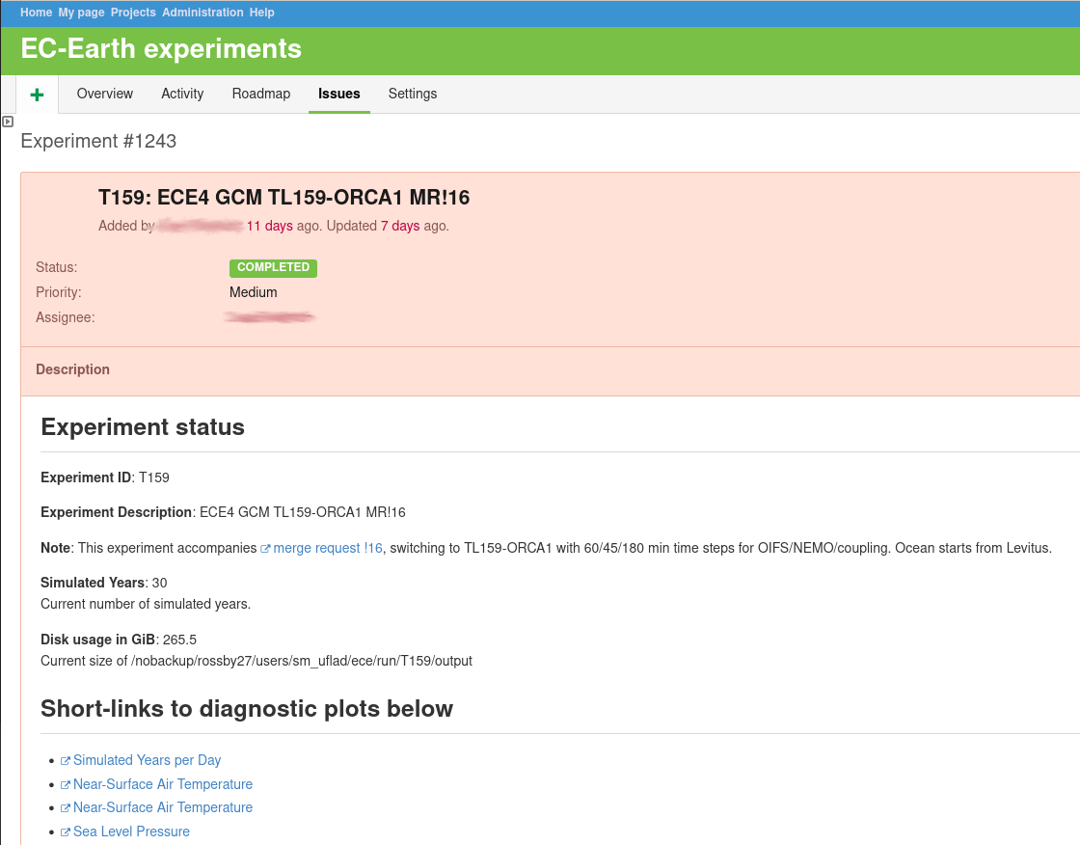Screen dimensions: 1080x845
Task: Expand the collapsed sidebar toggle icon
Action: tap(8, 122)
